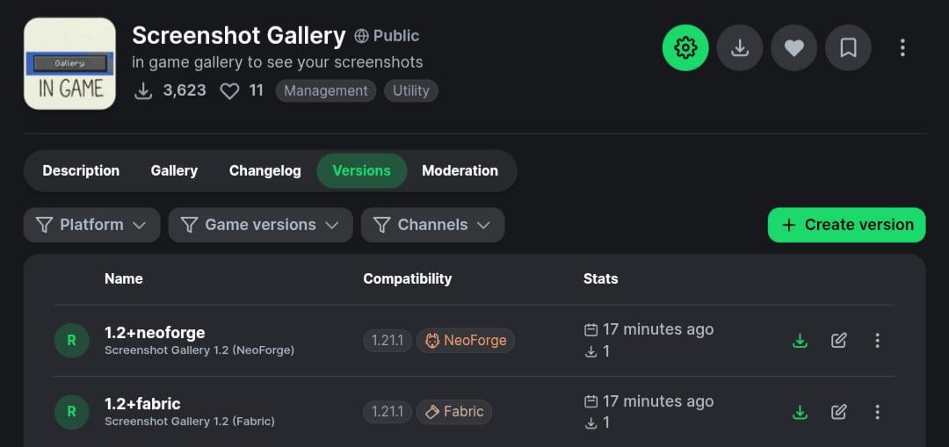Viewport: 949px width, 447px height.
Task: Download the 1.2+fabric version
Action: coord(800,412)
